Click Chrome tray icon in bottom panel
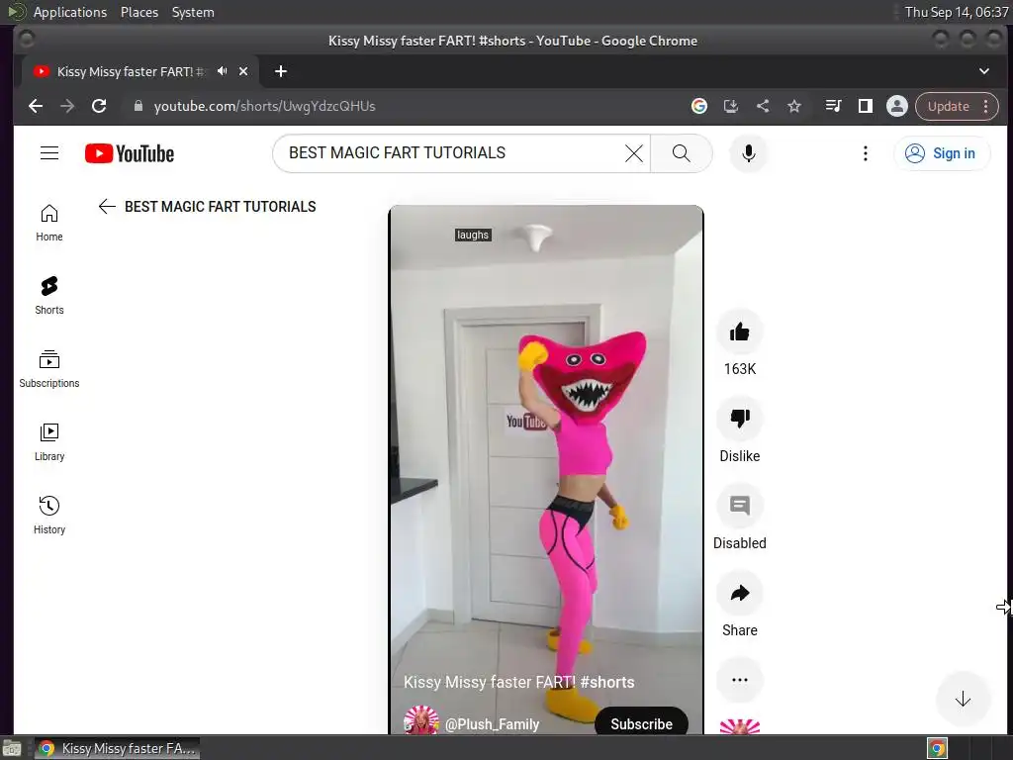This screenshot has height=760, width=1013. (x=937, y=748)
